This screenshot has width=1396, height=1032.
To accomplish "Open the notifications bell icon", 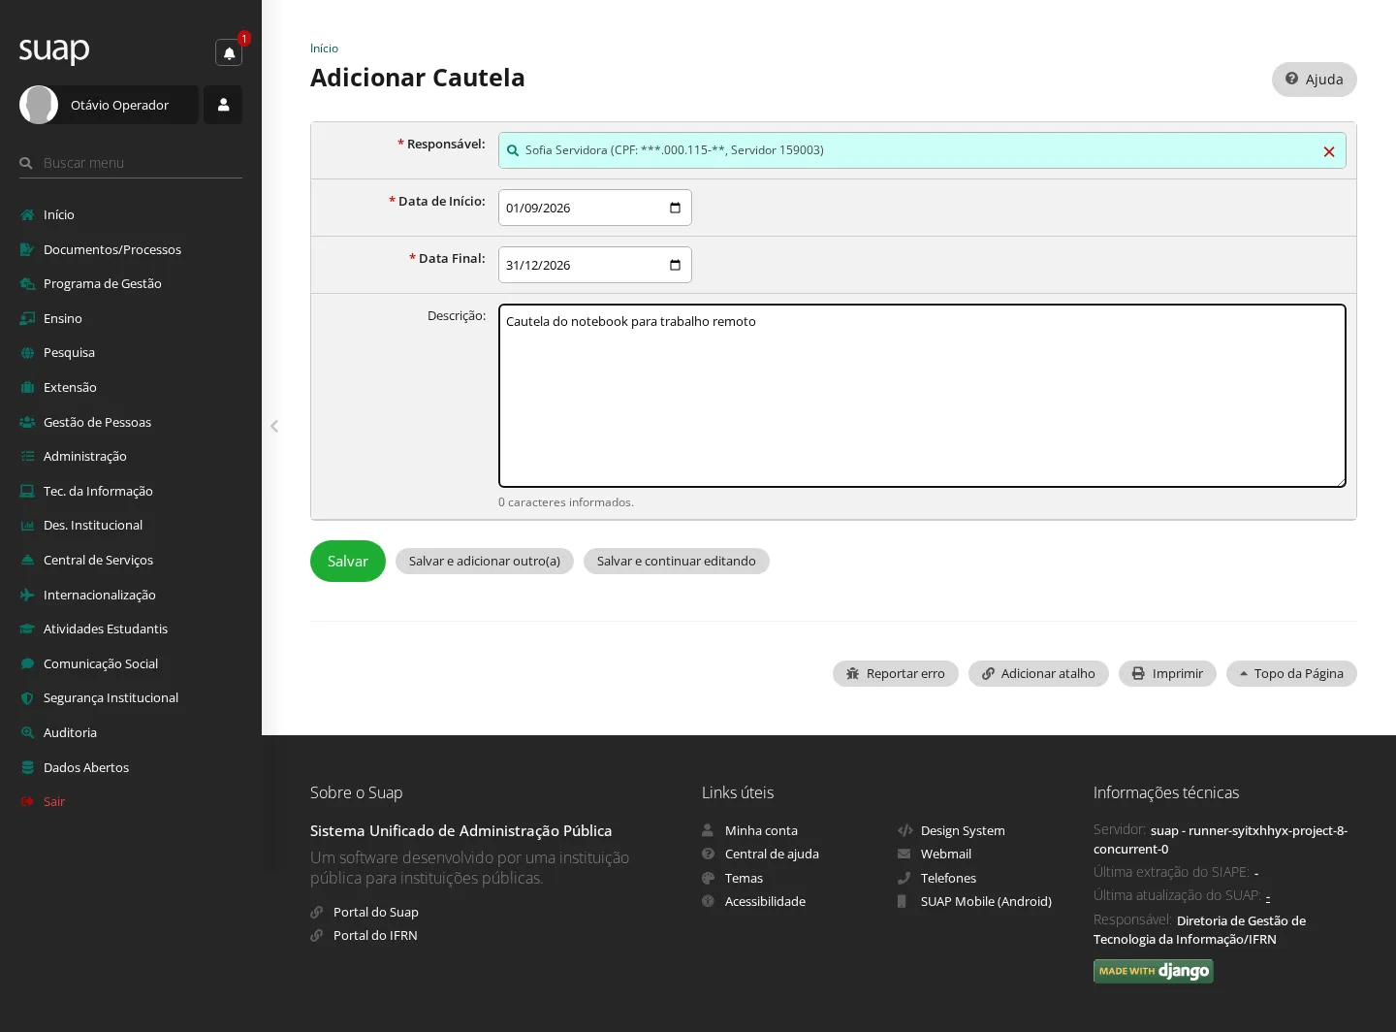I will [x=229, y=52].
